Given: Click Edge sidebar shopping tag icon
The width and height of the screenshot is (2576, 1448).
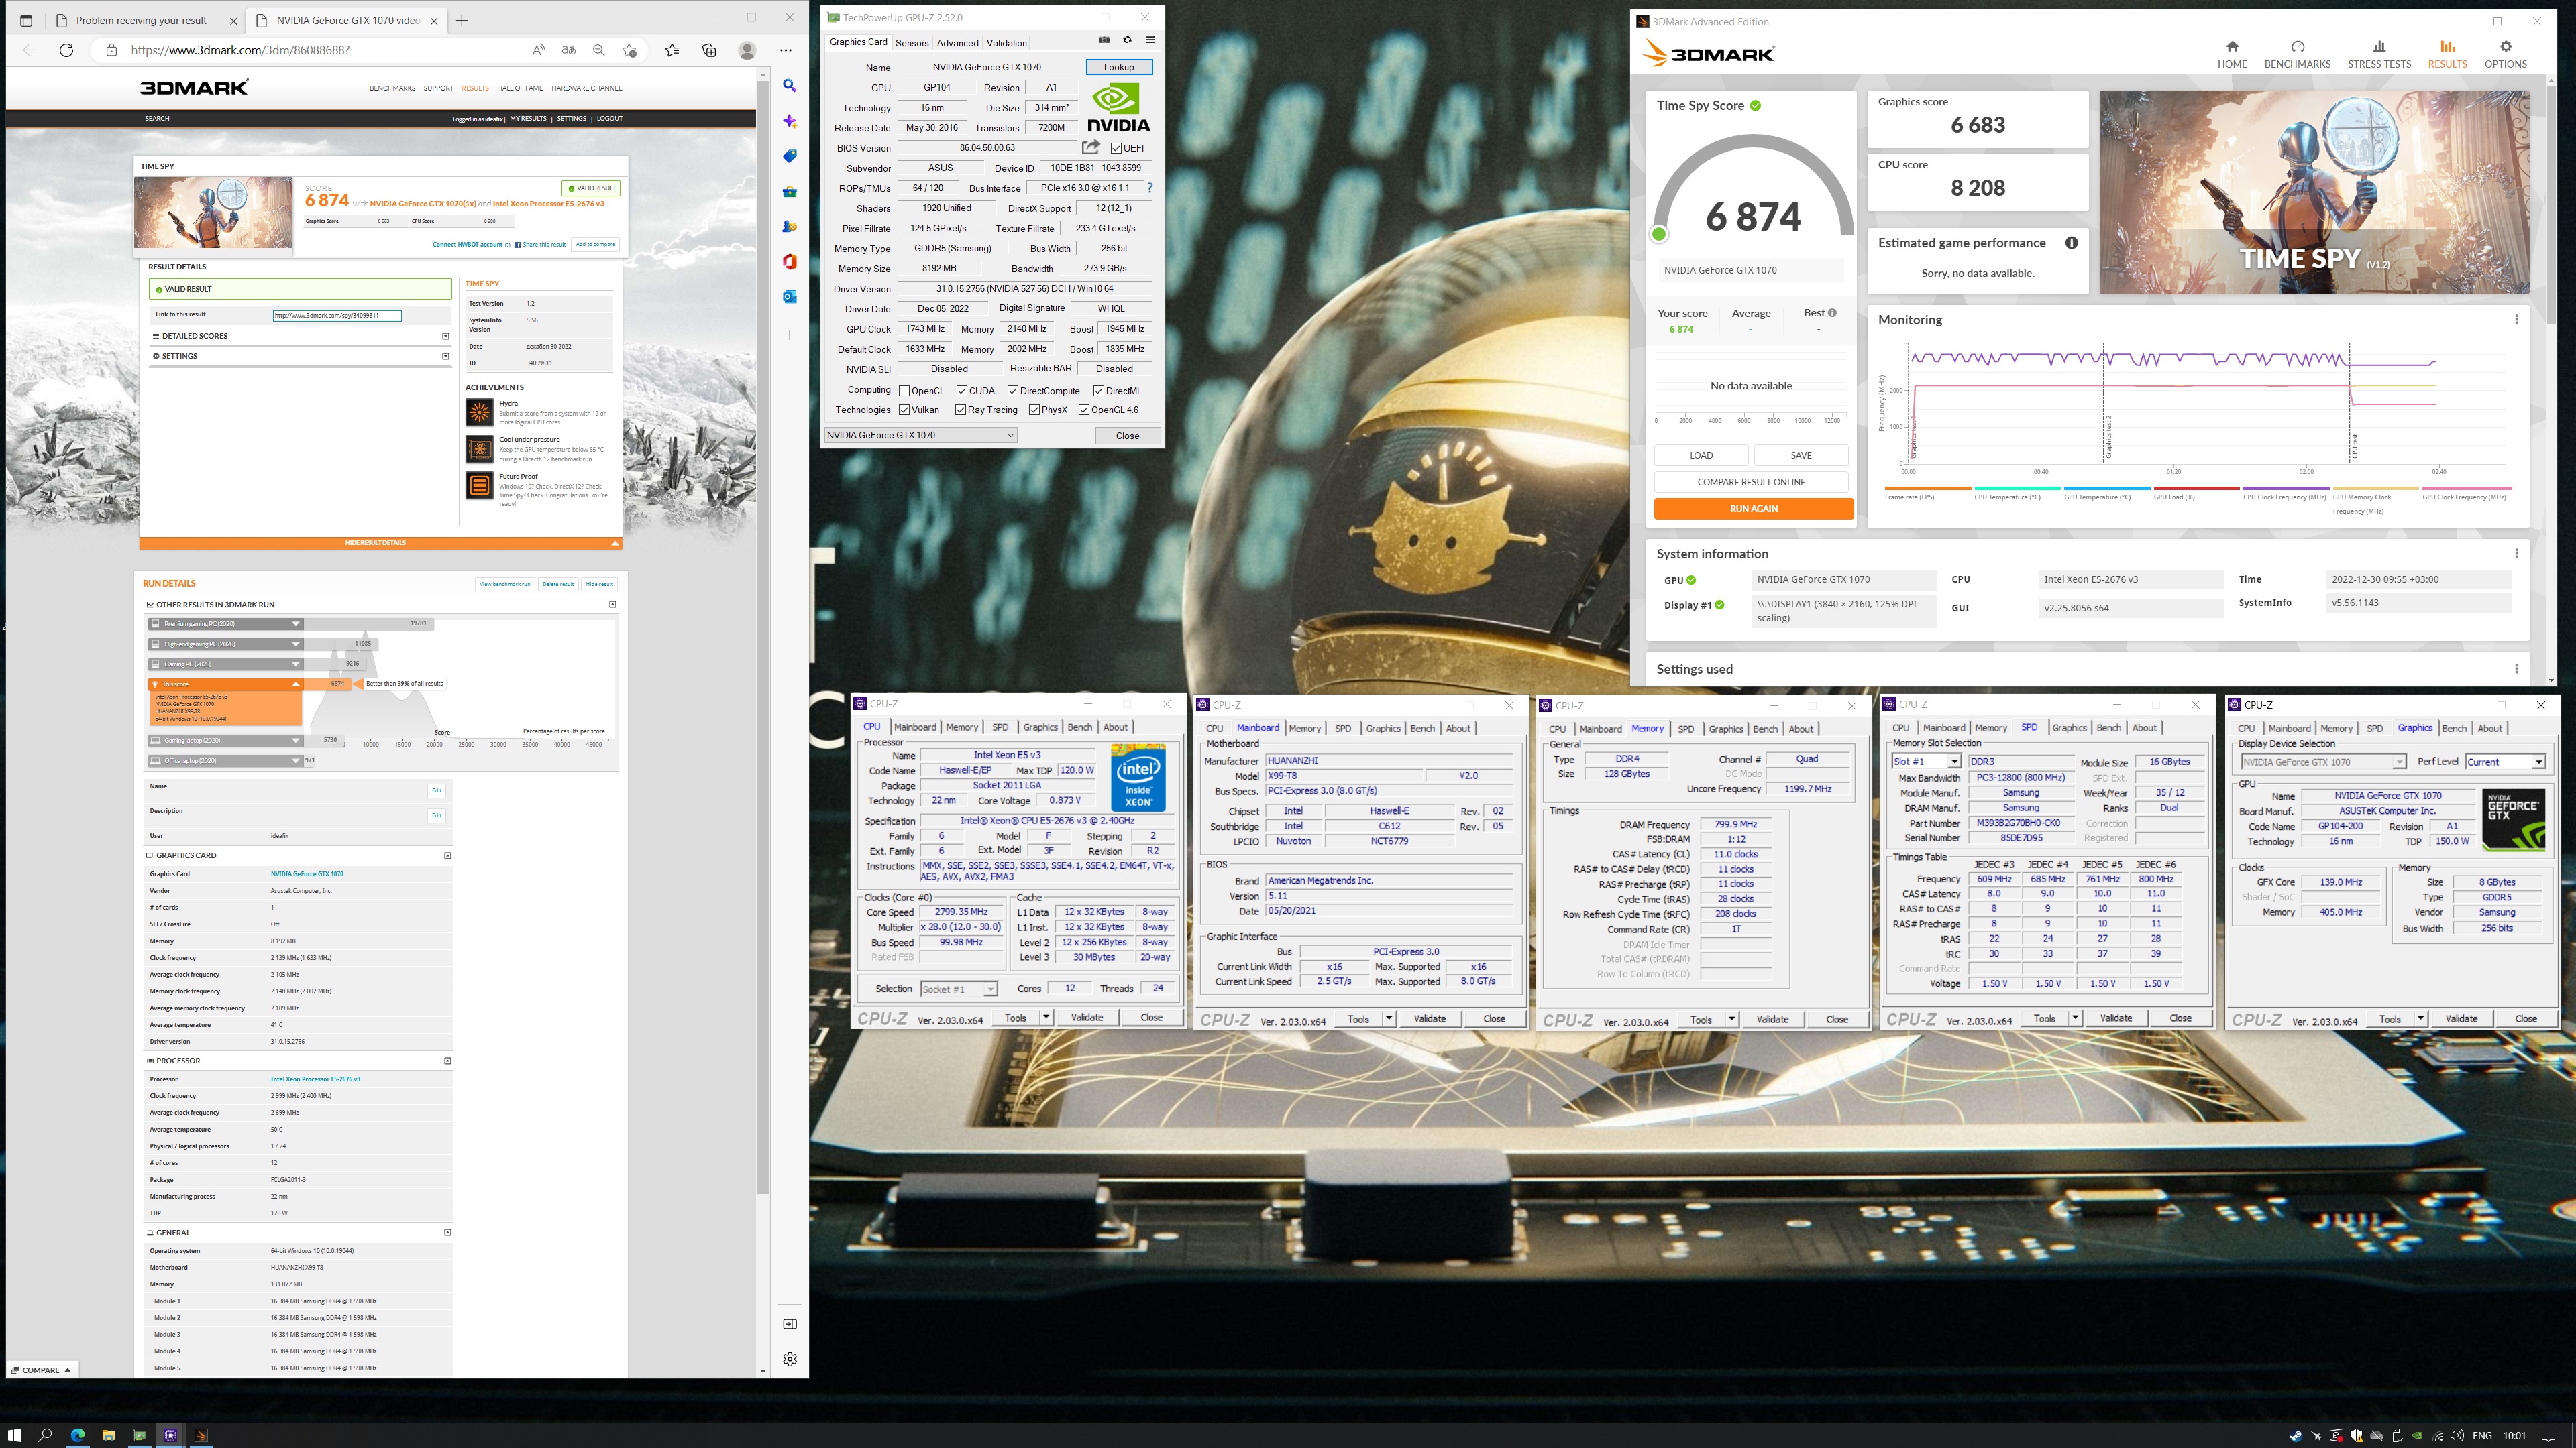Looking at the screenshot, I should tap(789, 156).
